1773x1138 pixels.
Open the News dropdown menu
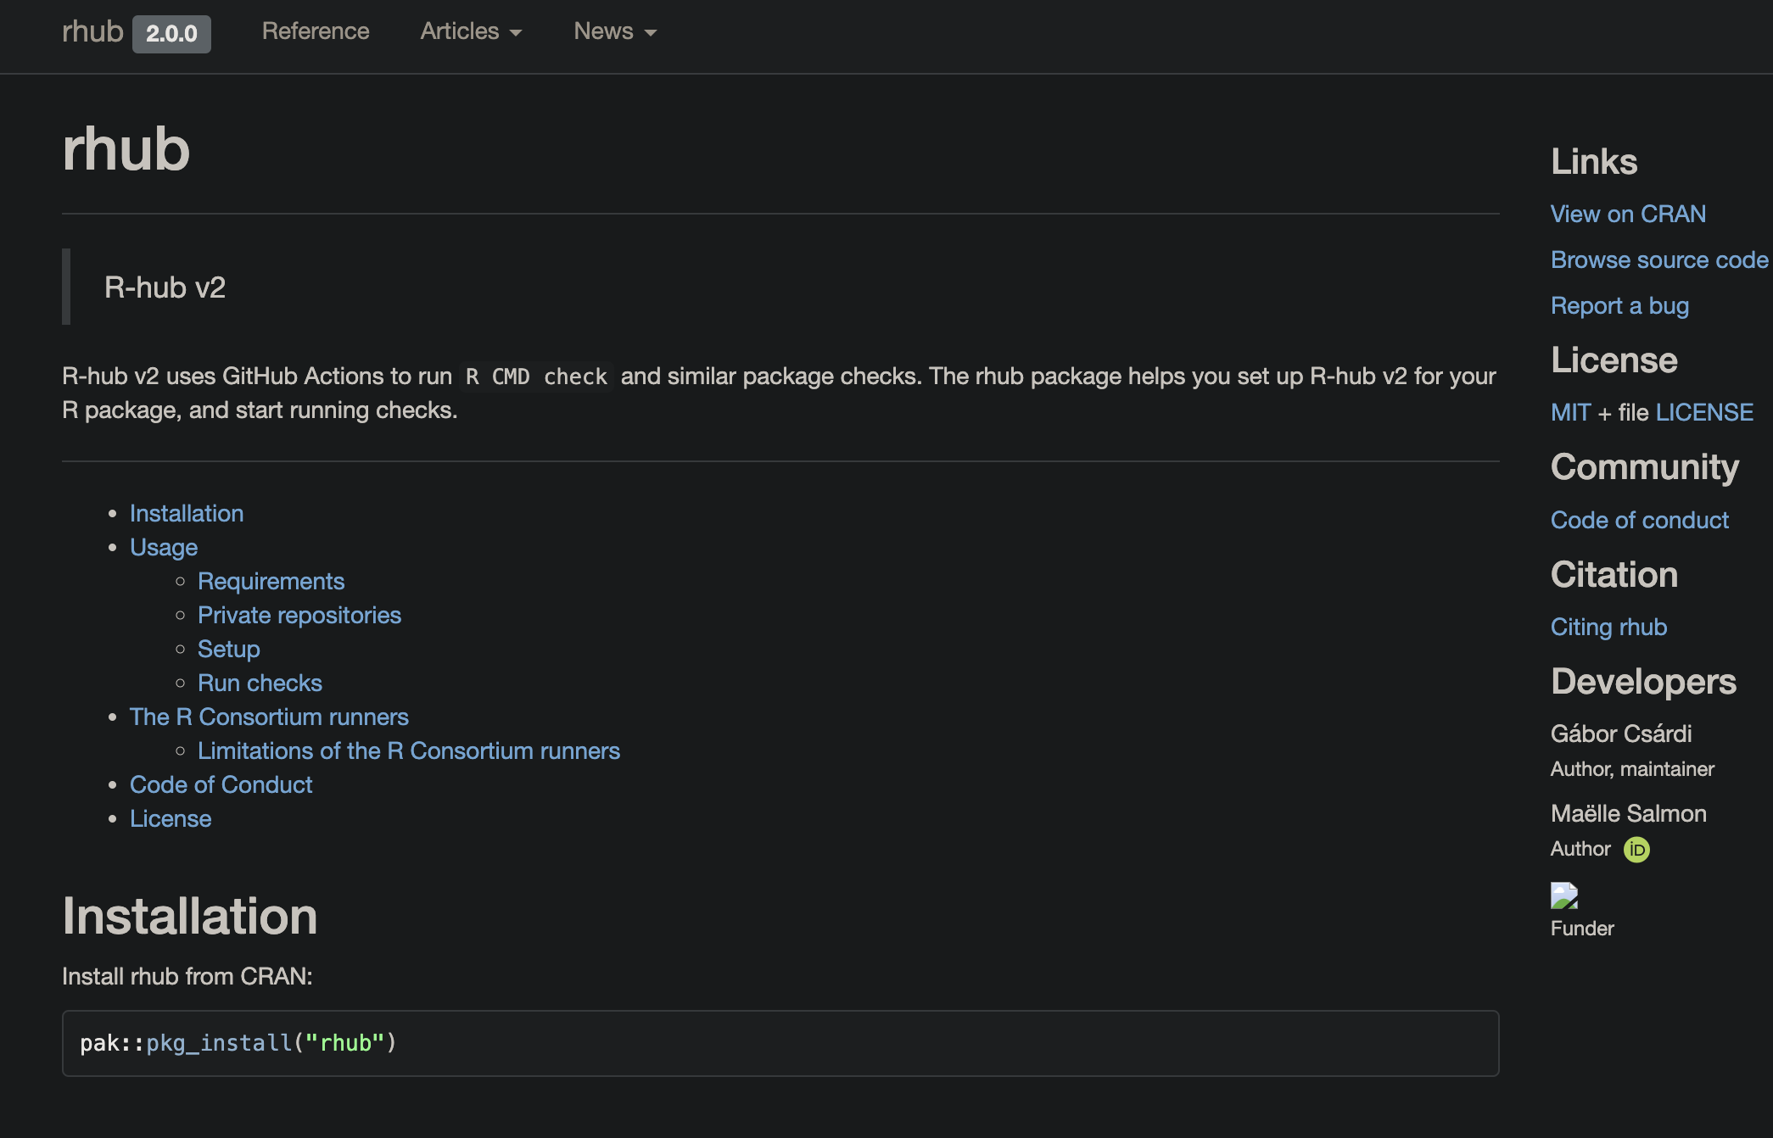click(x=615, y=31)
